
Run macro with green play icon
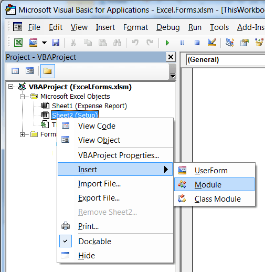pos(167,43)
